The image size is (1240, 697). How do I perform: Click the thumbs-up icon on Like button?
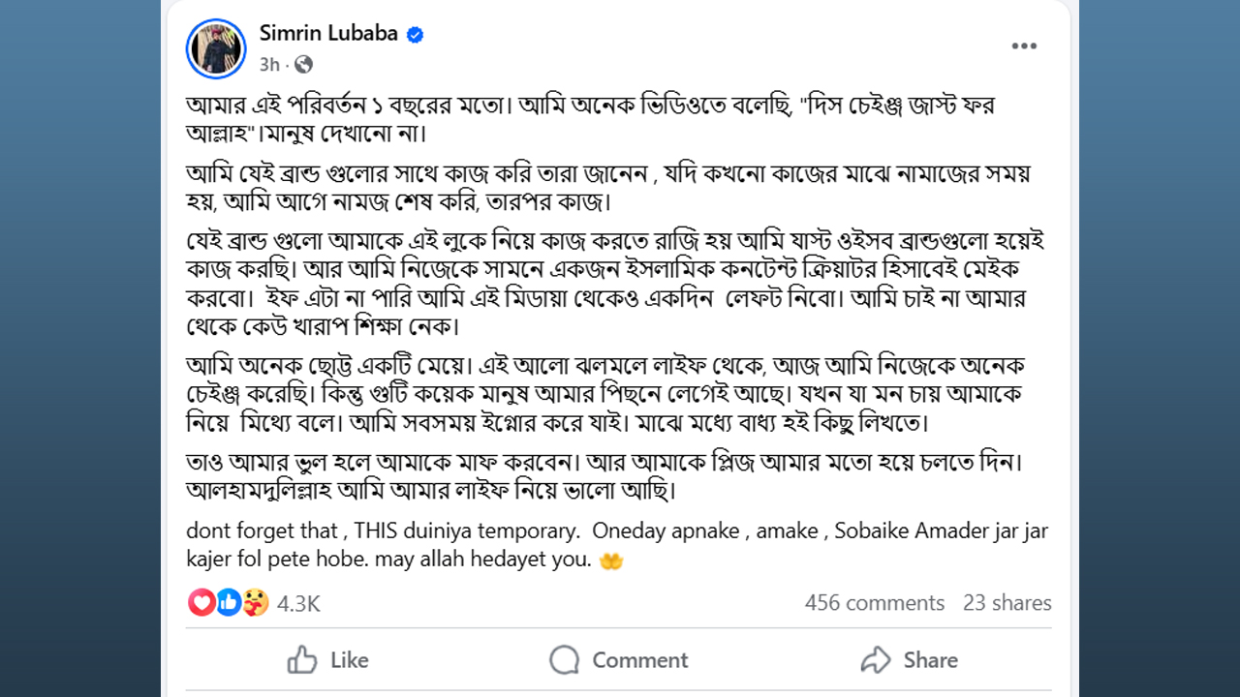[302, 660]
